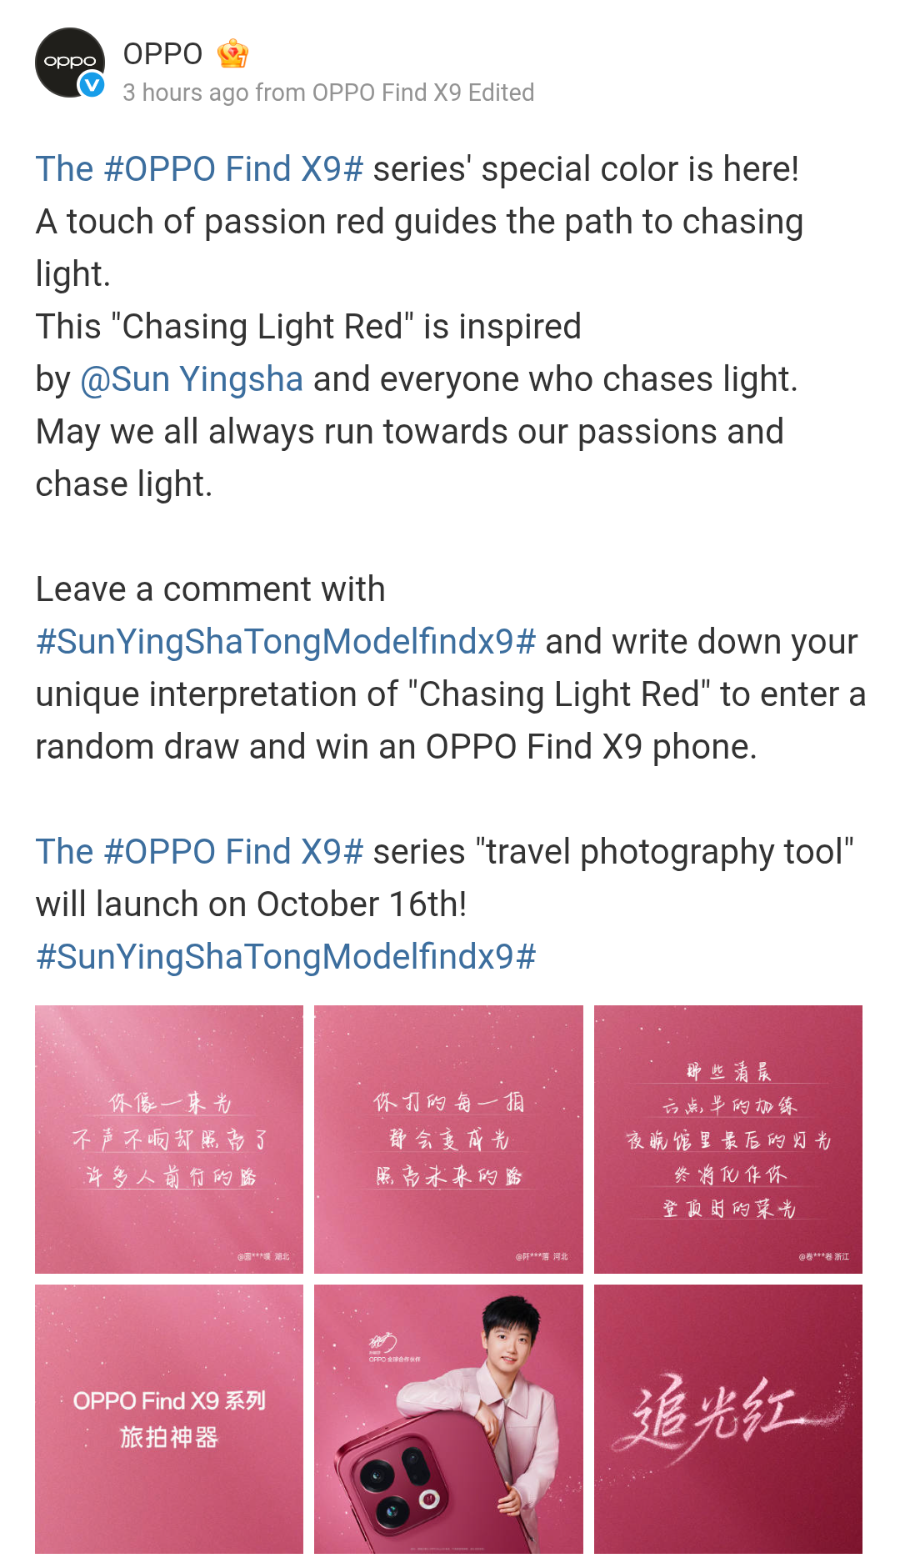900x1558 pixels.
Task: Open the top-right five-line poem image
Action: 727,1139
